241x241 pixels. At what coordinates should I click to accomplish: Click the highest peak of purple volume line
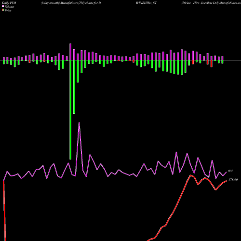pos(79,123)
